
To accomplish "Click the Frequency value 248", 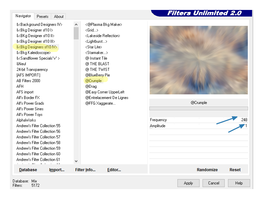I will pyautogui.click(x=244, y=120).
